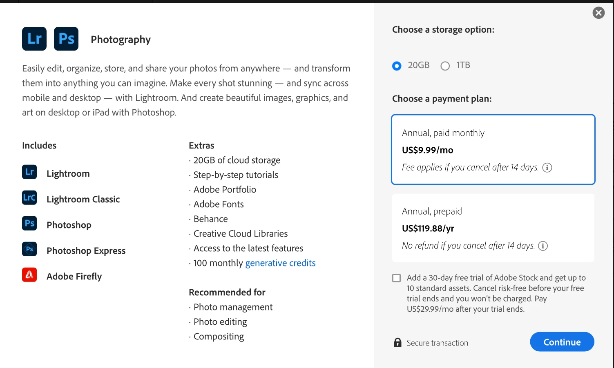Close the plan selection dialog

pyautogui.click(x=598, y=13)
